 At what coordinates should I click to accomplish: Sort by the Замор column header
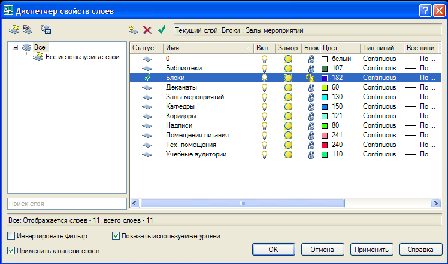point(288,48)
